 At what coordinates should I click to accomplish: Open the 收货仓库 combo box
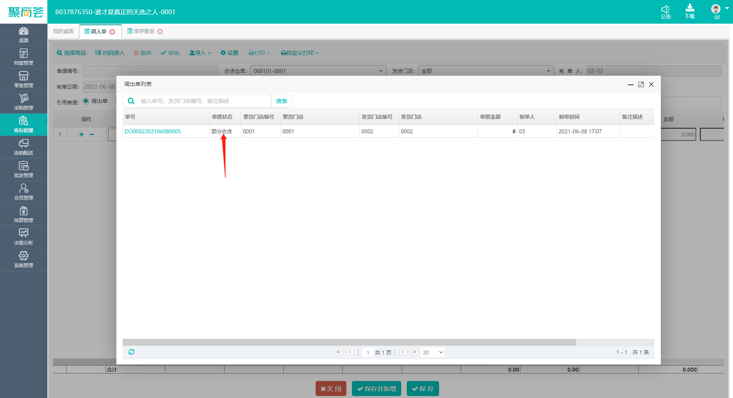coord(318,71)
